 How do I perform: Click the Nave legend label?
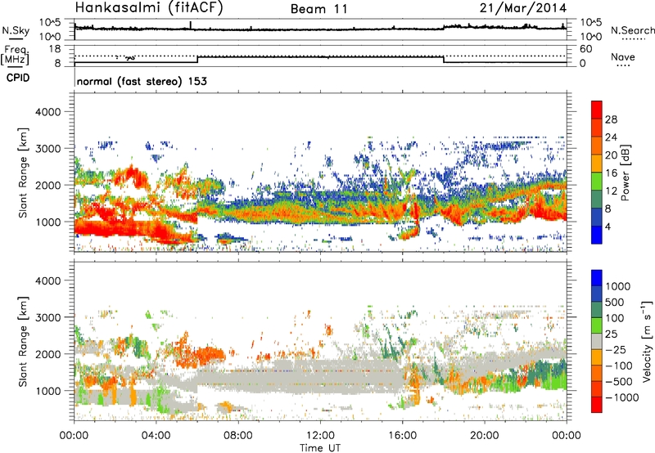622,56
